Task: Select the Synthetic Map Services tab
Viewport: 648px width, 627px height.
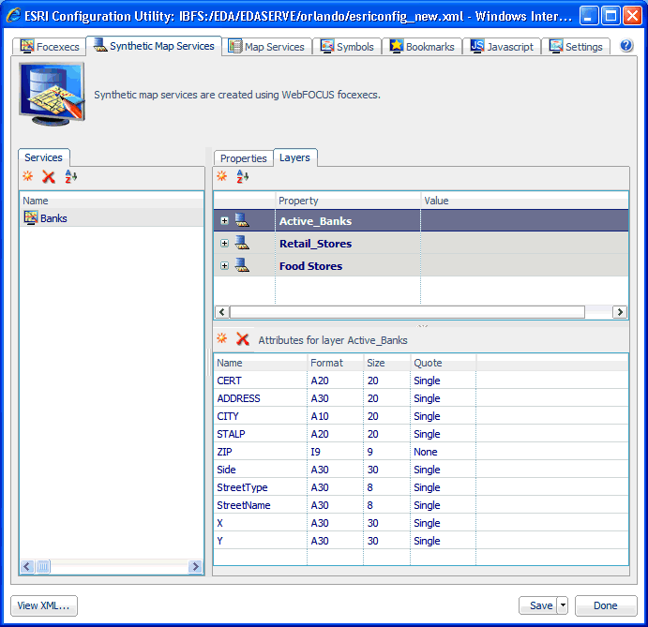Action: (x=154, y=45)
